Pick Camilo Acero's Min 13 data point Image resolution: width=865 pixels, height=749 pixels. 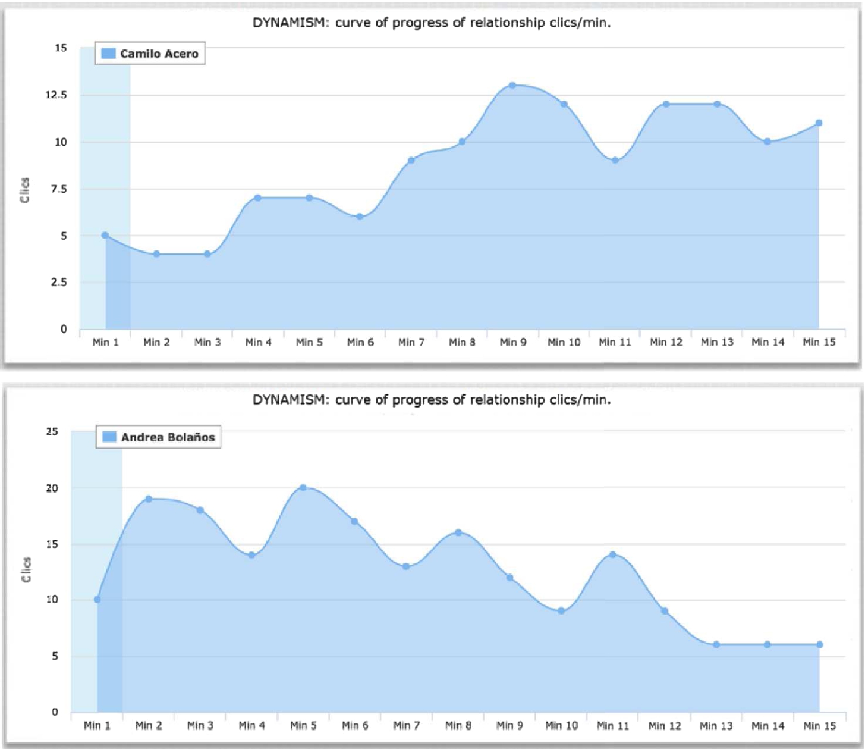coord(717,104)
